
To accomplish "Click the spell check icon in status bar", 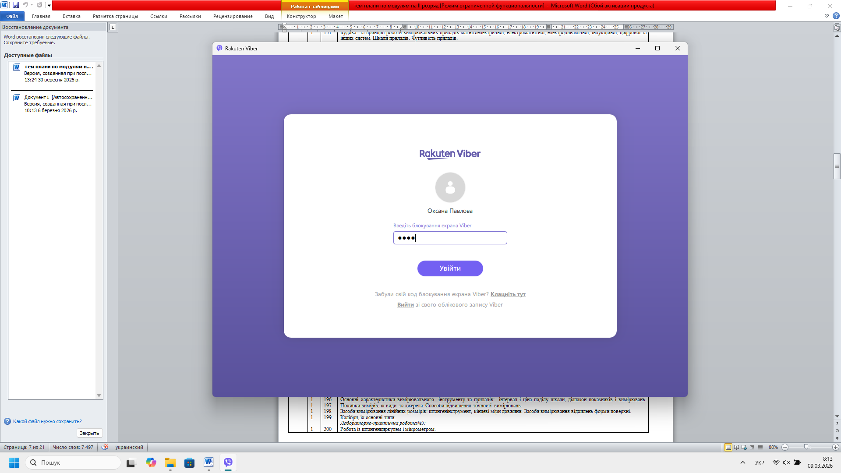I will click(105, 447).
